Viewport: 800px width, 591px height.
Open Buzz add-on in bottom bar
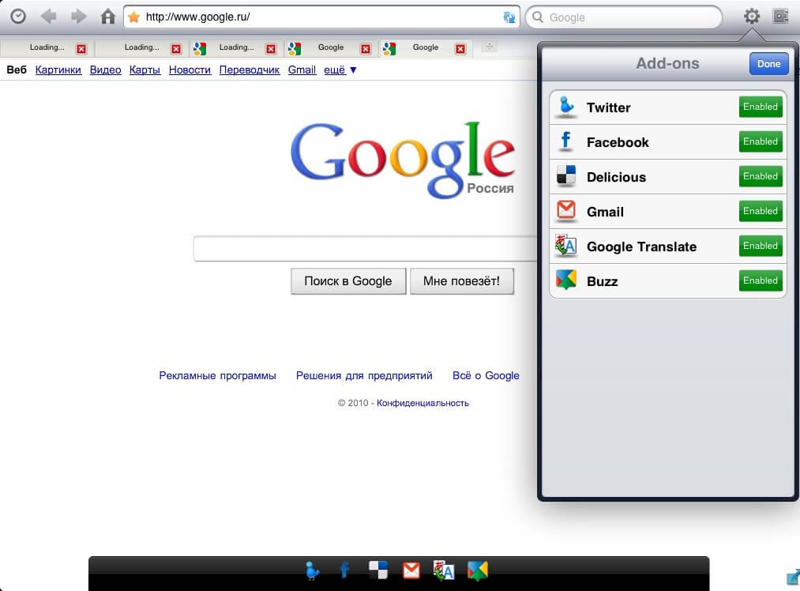point(478,570)
